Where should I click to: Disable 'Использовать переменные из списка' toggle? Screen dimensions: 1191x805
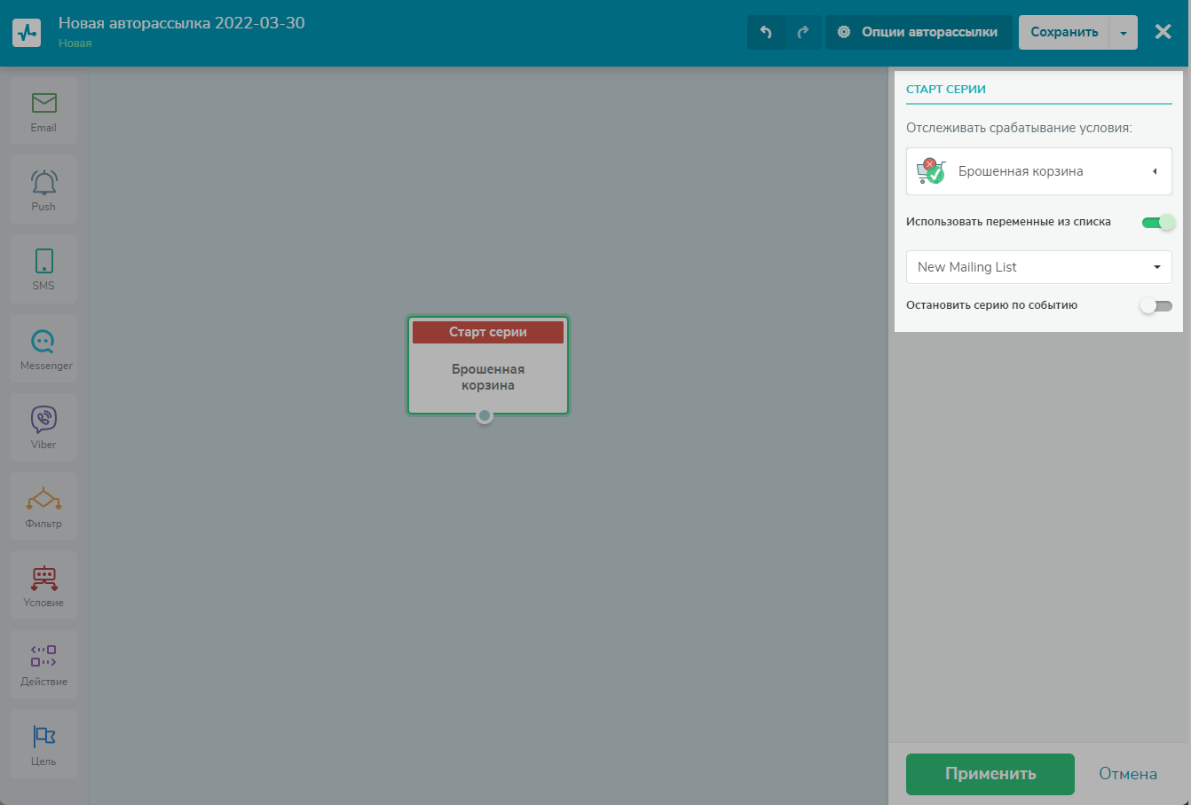(1157, 222)
